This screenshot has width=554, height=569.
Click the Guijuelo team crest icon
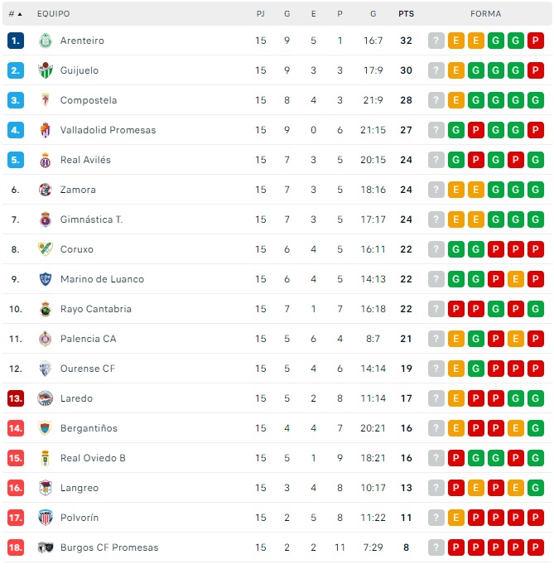coord(46,70)
